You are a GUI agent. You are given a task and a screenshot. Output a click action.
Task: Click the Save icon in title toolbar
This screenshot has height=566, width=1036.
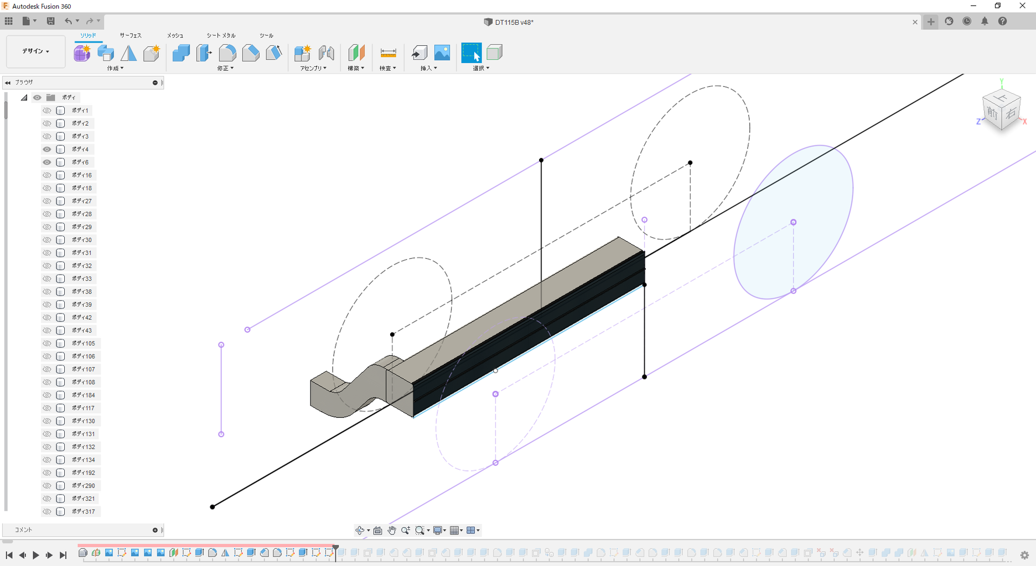[50, 21]
